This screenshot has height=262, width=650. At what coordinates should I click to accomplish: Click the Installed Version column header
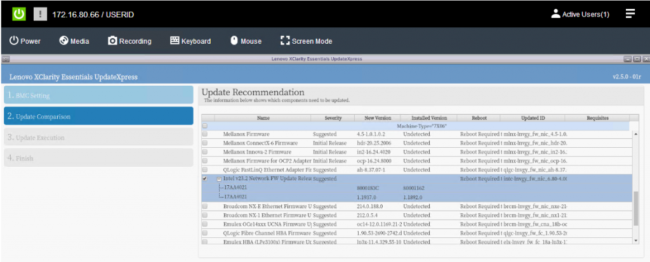(x=429, y=118)
